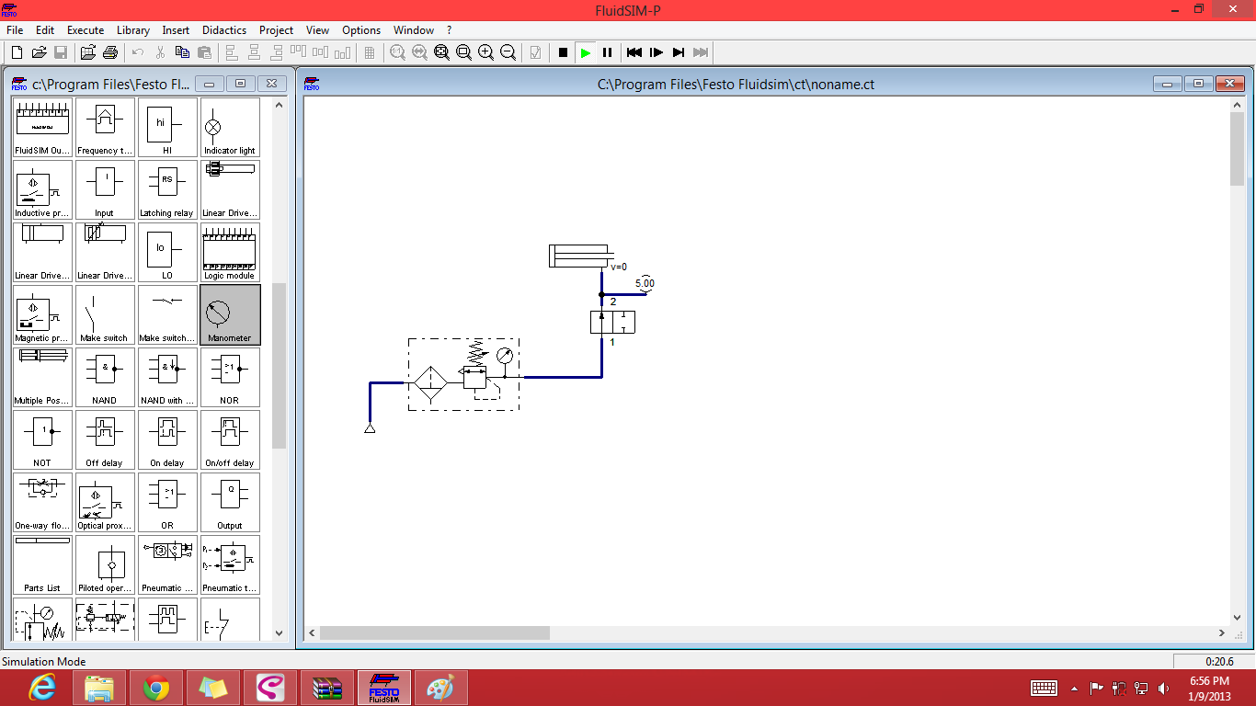Open Google Chrome from the taskbar

[155, 688]
